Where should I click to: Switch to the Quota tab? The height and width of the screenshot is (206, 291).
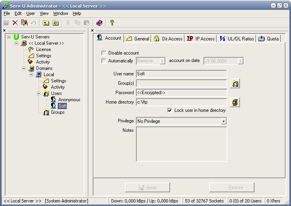click(x=268, y=38)
